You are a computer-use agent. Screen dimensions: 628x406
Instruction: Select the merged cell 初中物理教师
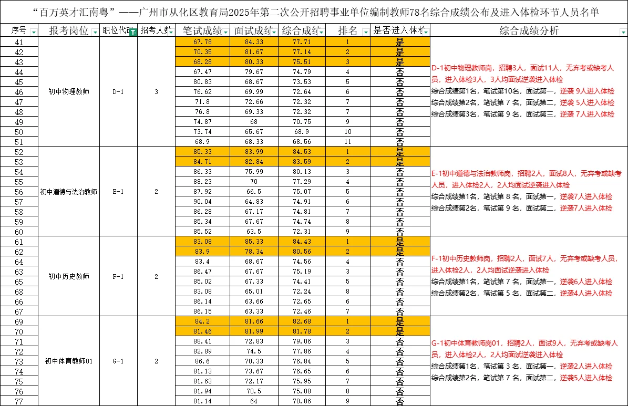point(69,92)
